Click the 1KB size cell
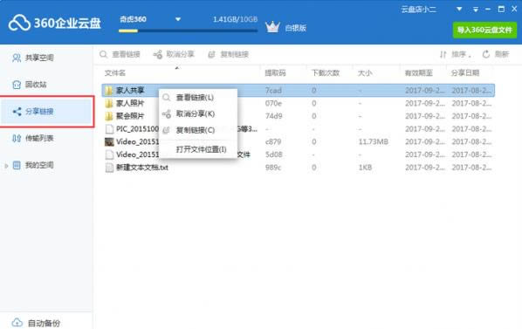This screenshot has width=522, height=329. point(365,168)
